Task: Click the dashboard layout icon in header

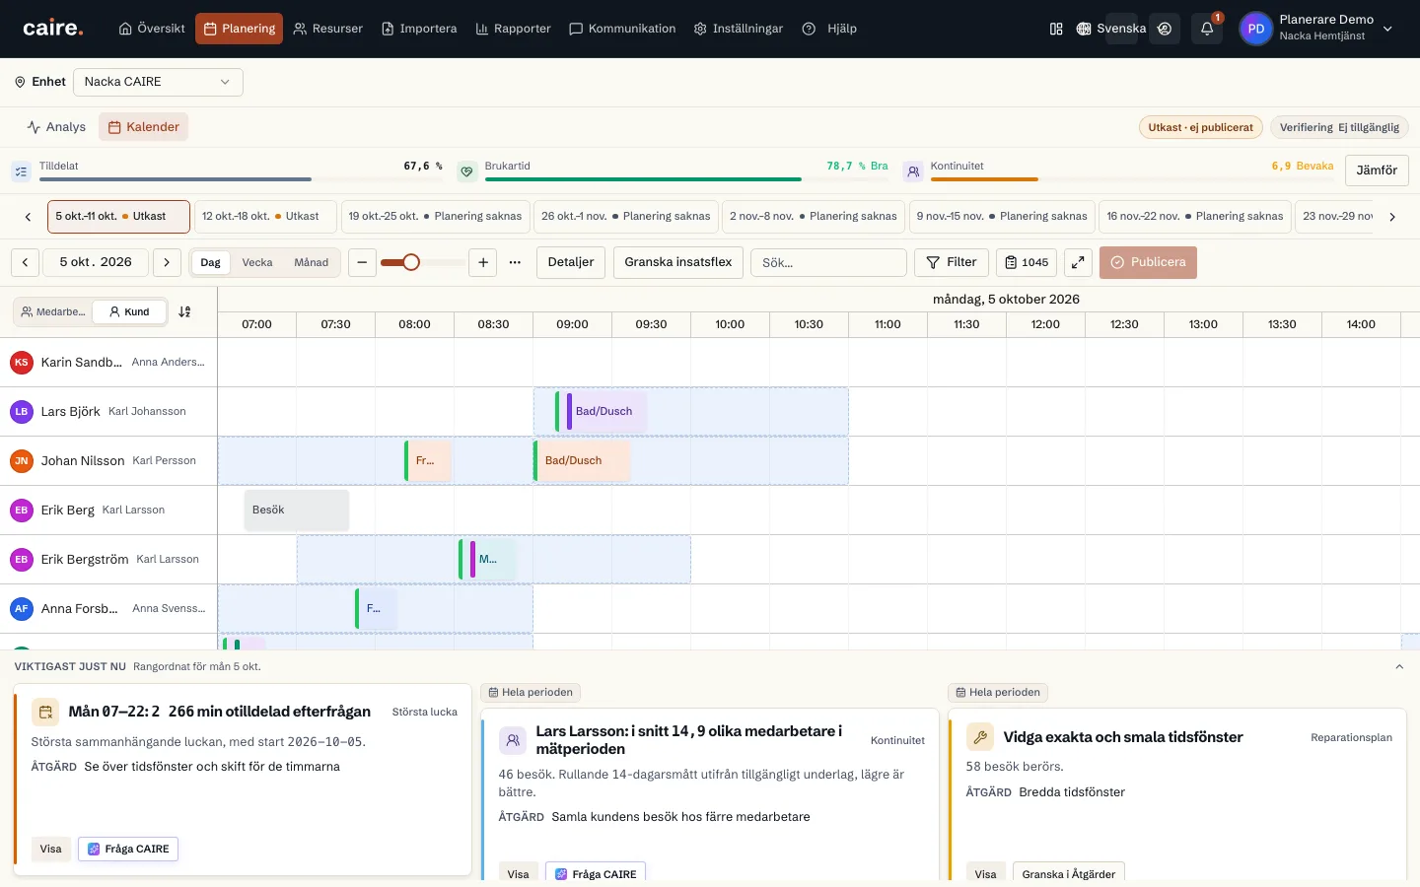Action: 1056,29
